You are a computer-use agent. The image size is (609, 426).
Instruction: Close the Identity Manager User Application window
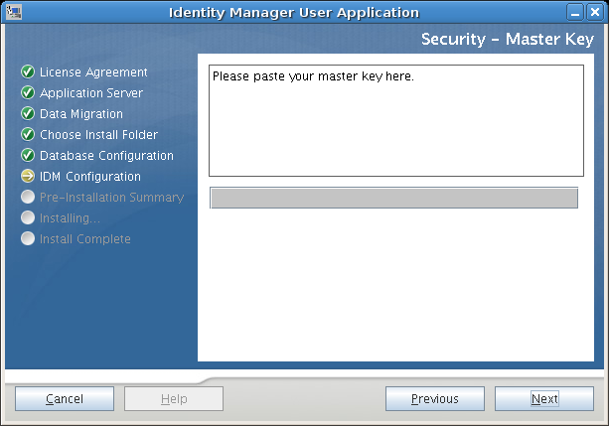[x=595, y=12]
